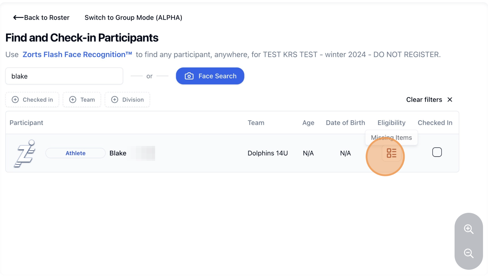Click the Eligibility column header

[x=392, y=123]
